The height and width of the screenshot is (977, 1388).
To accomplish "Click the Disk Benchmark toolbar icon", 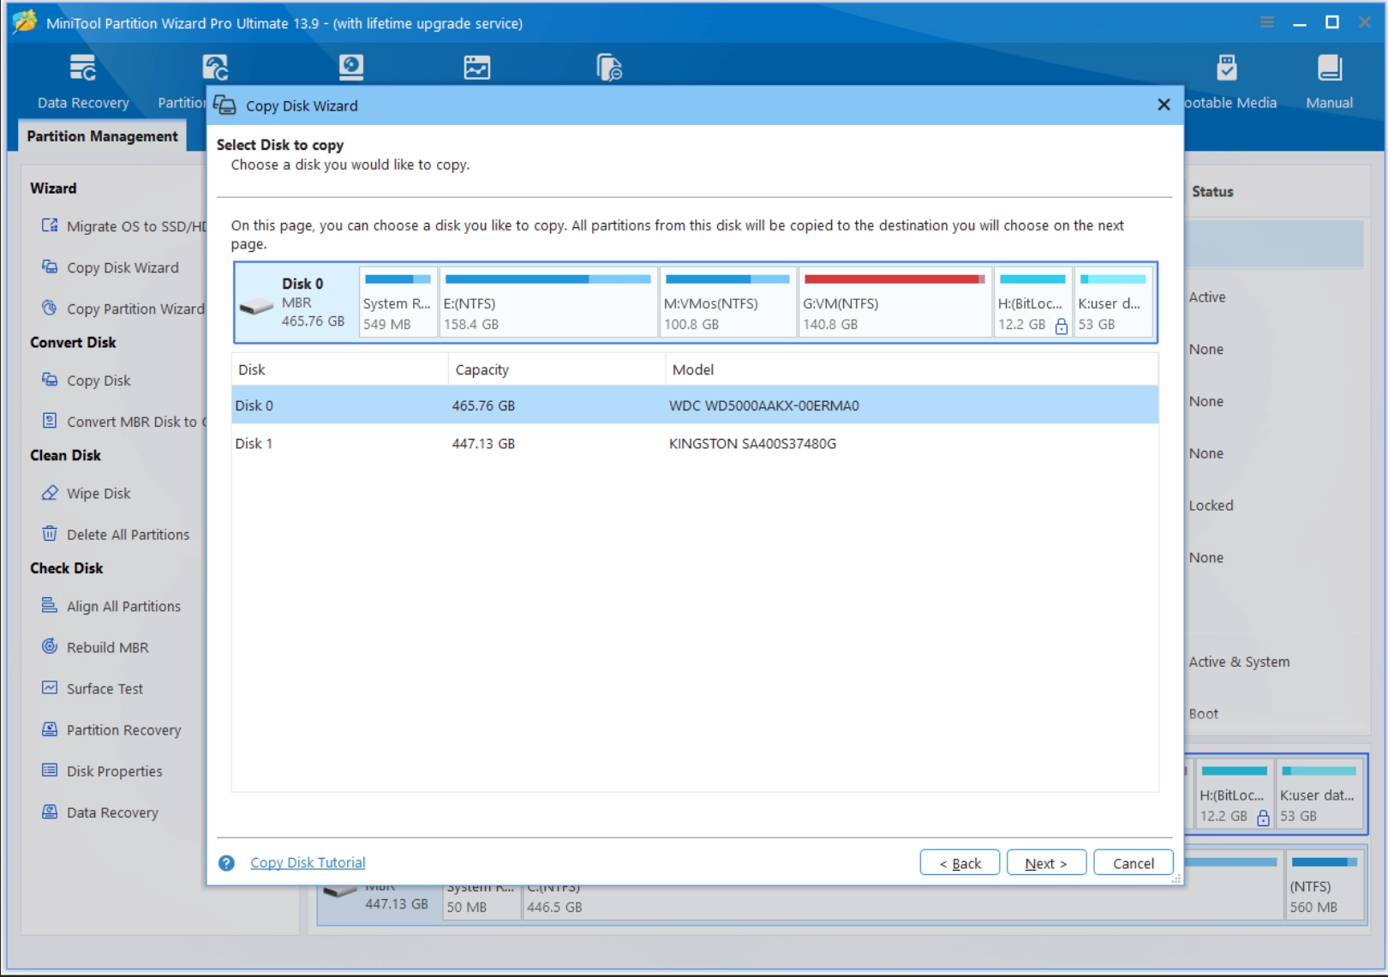I will [351, 68].
